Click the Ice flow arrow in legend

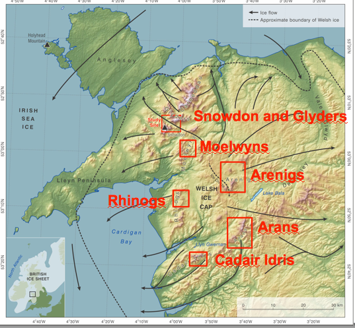(x=253, y=13)
